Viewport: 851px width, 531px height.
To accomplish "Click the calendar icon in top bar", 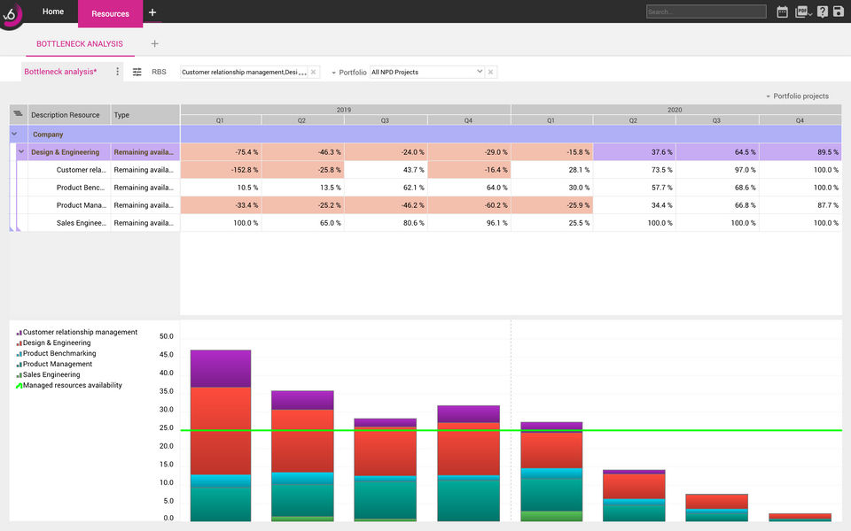I will (782, 12).
